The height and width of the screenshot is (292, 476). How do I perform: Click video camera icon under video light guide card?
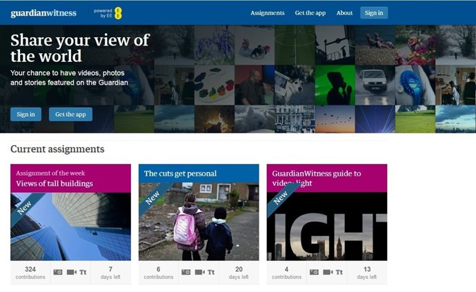327,272
